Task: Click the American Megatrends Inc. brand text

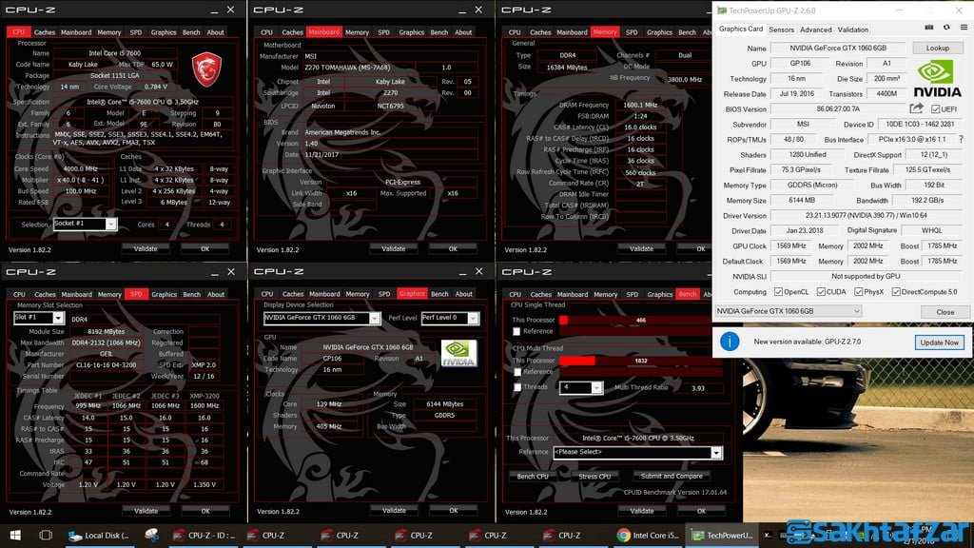Action: 342,132
